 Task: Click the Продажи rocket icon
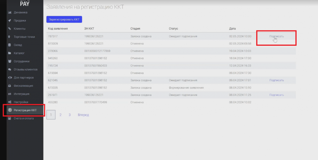[x=10, y=20]
